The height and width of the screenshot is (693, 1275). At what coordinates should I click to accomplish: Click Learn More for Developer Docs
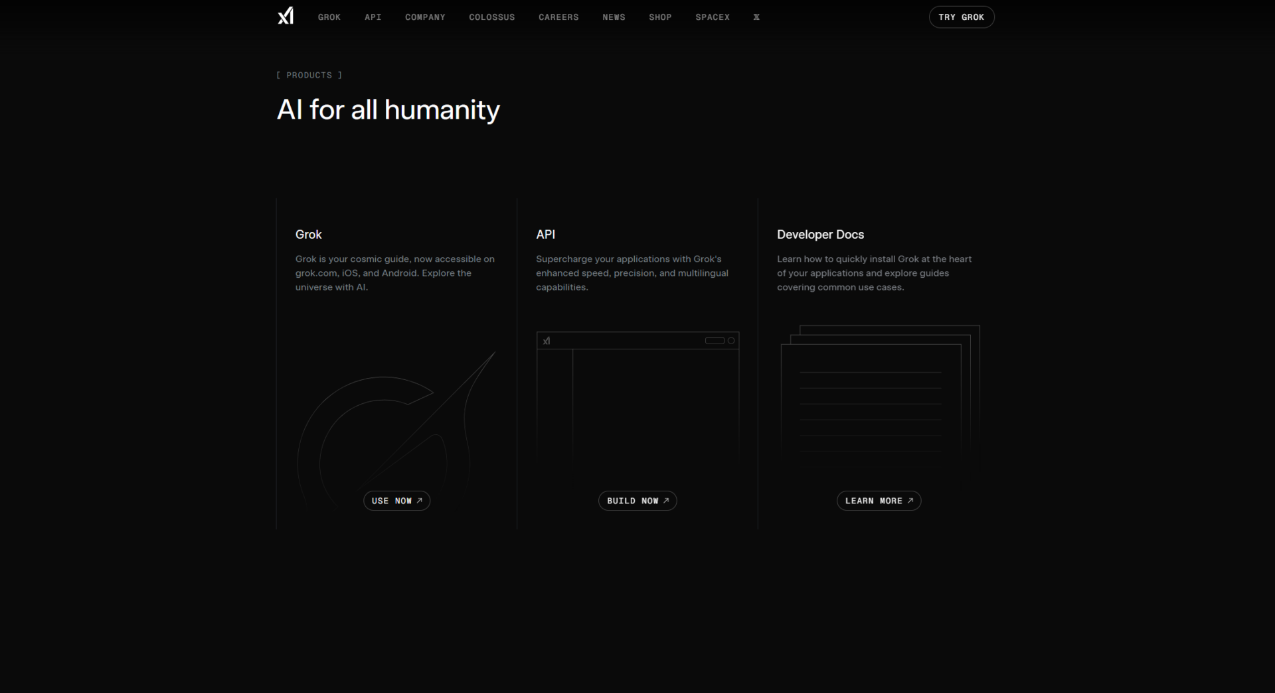[879, 501]
